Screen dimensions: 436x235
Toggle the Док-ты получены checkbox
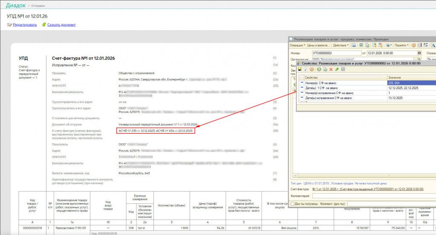point(292,204)
